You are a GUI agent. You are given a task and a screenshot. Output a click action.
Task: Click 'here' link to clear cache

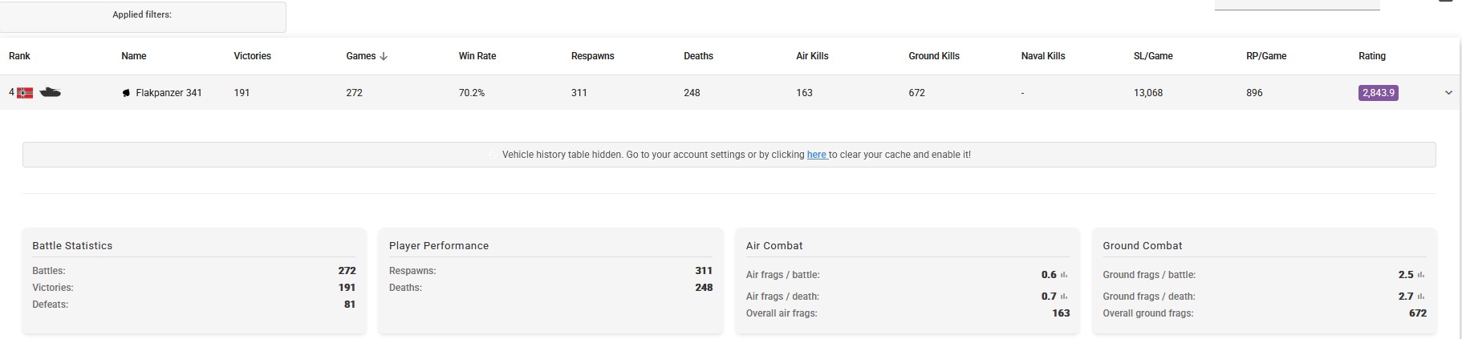point(816,155)
